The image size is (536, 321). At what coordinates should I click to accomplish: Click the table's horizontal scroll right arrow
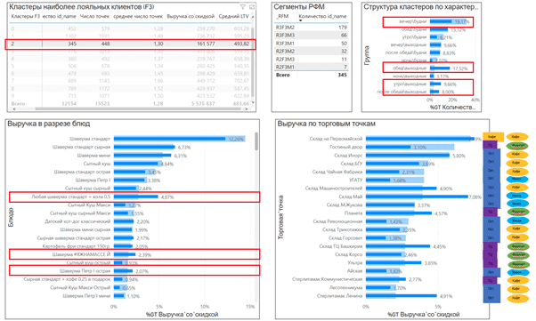tap(246, 109)
